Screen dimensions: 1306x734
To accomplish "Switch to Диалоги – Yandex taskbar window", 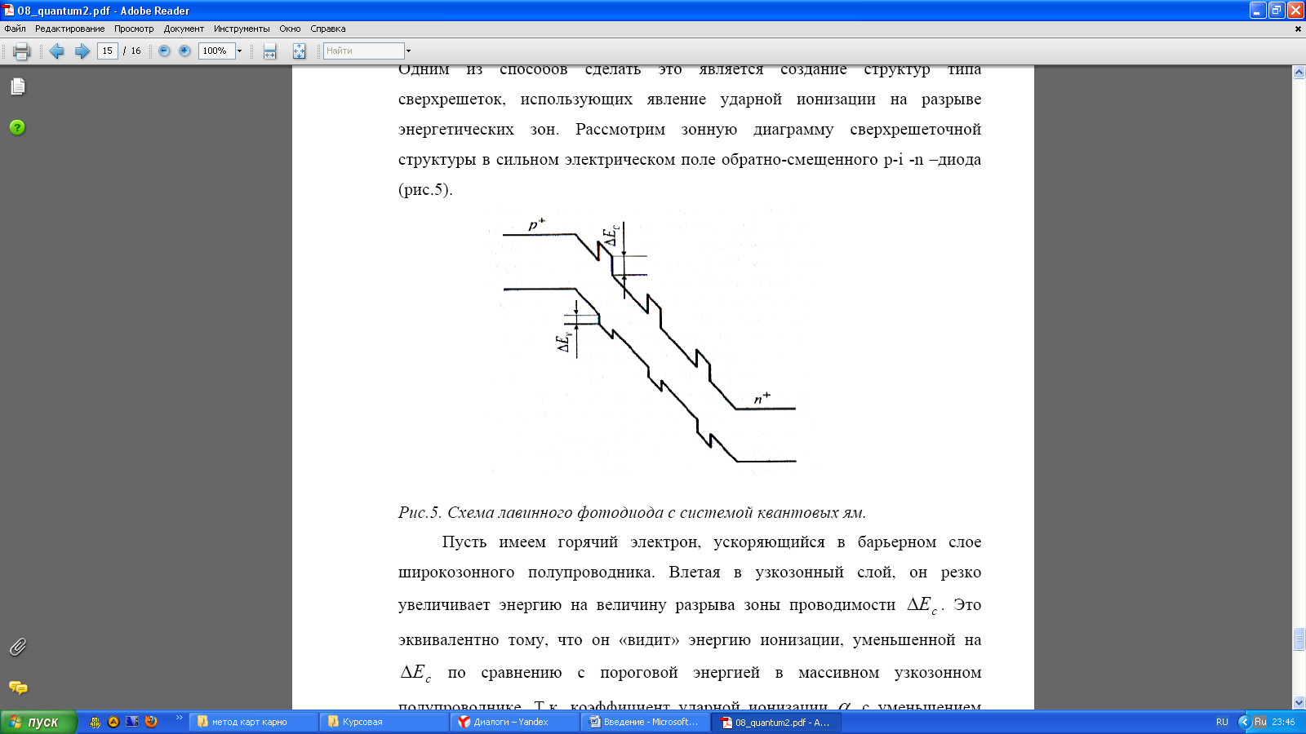I will [x=514, y=722].
